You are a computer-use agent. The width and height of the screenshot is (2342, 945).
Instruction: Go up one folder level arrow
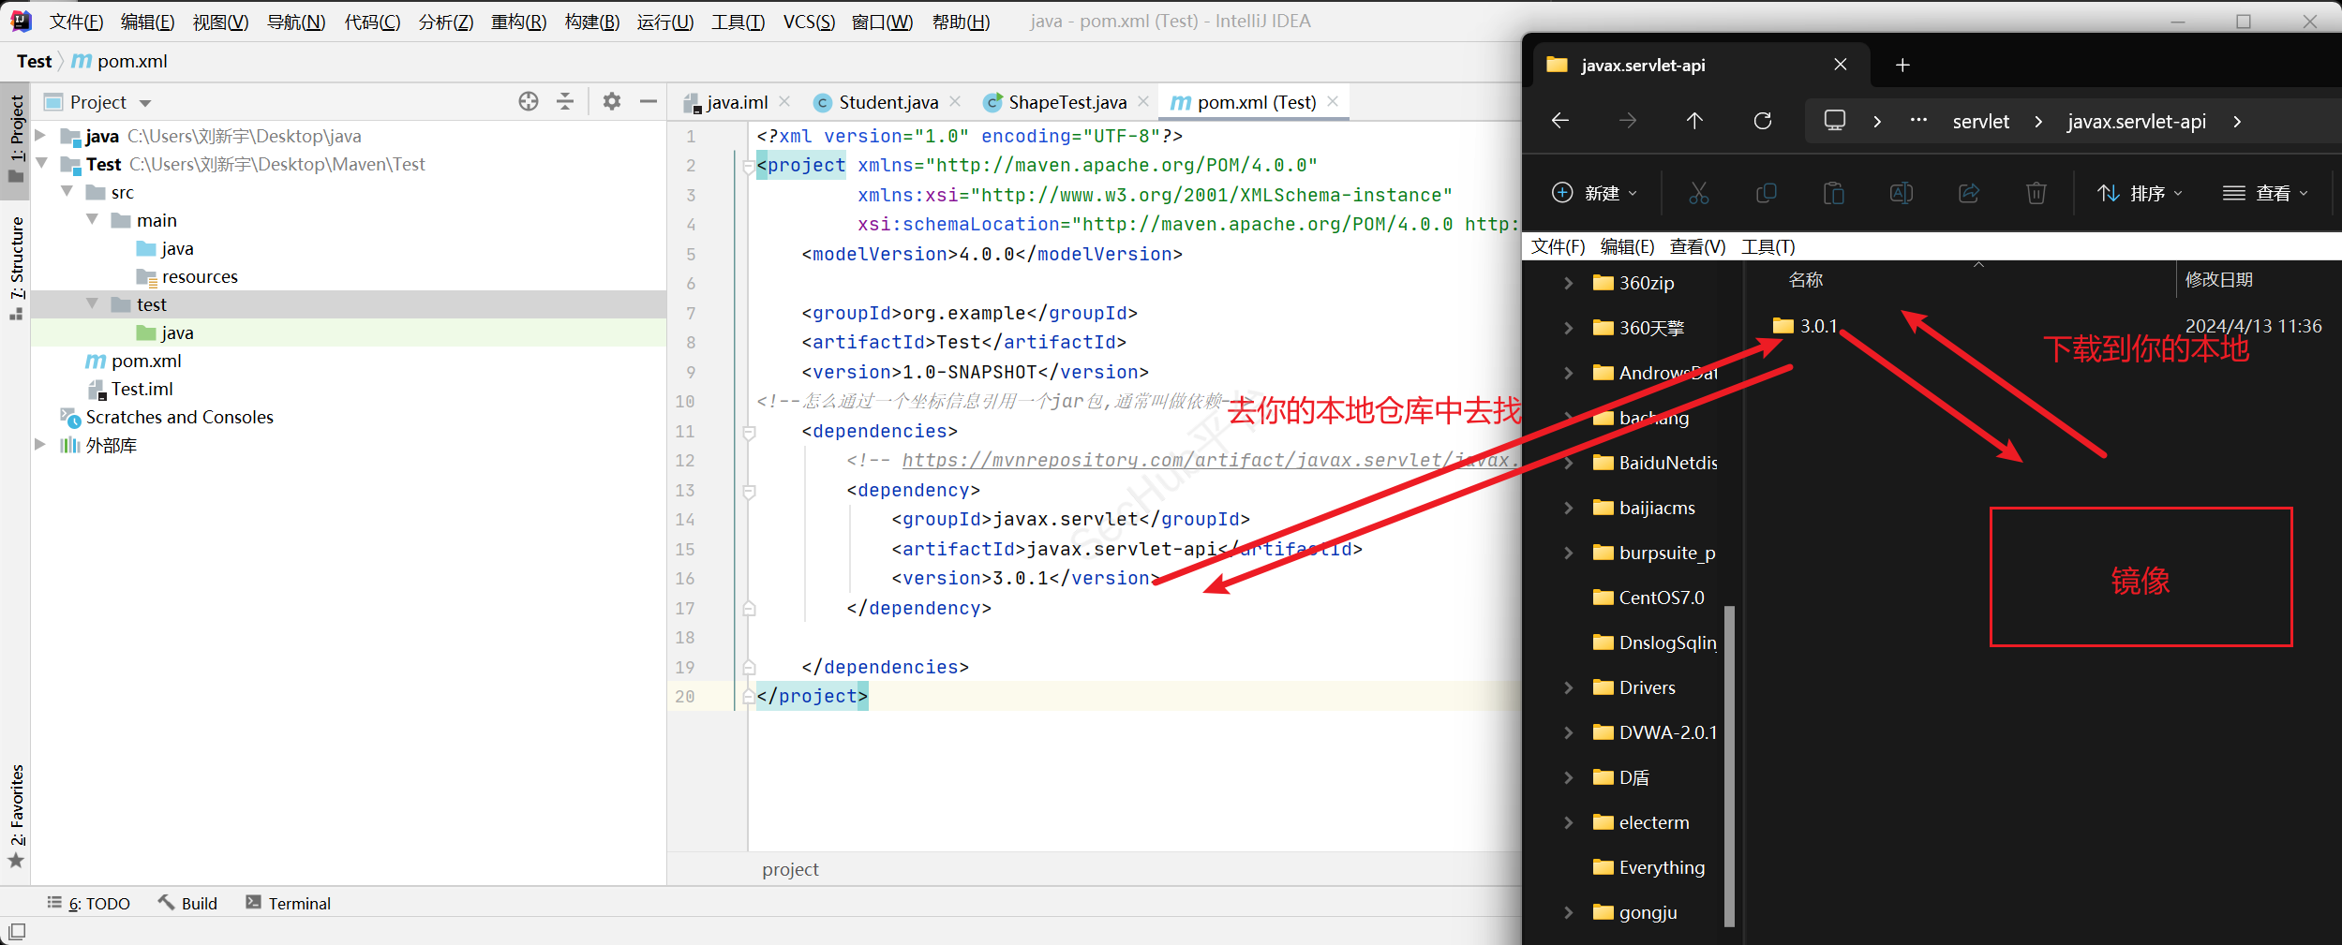1694,121
